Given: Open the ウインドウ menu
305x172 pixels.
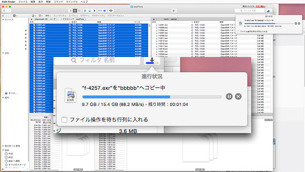Looking at the screenshot, I should point(72,2).
